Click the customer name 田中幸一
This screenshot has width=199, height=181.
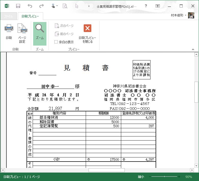tap(50, 87)
